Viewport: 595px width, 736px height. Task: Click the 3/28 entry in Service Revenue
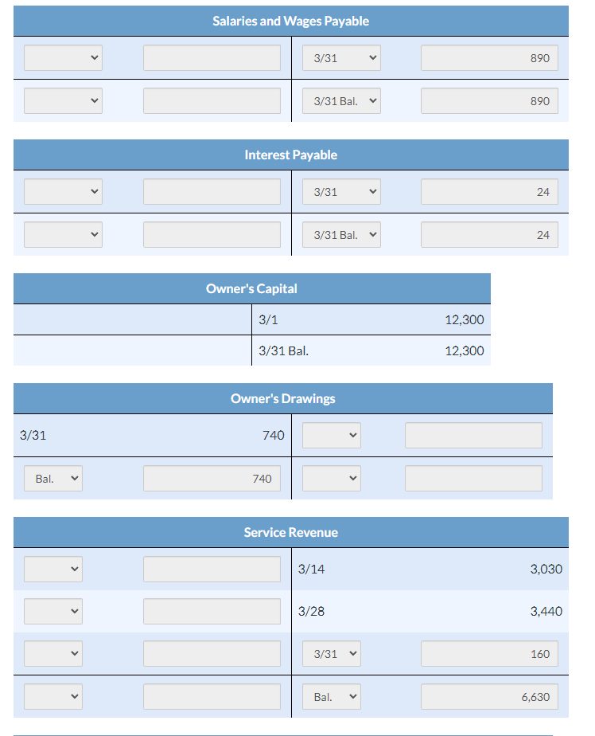coord(311,611)
